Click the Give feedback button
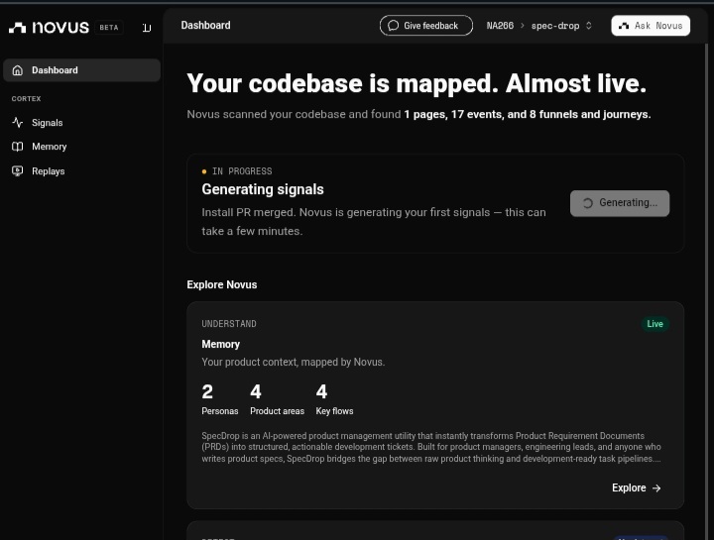Viewport: 714px width, 540px height. click(426, 26)
